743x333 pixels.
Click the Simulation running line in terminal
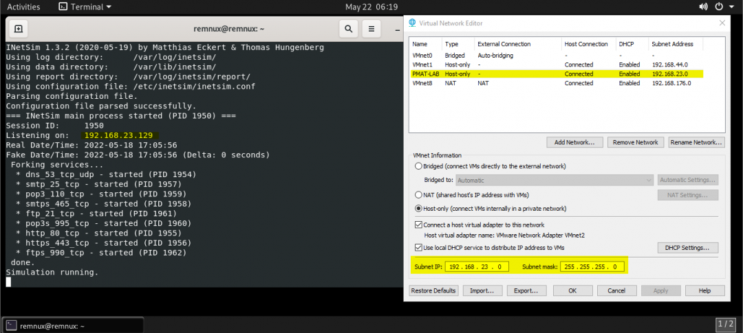pyautogui.click(x=52, y=273)
